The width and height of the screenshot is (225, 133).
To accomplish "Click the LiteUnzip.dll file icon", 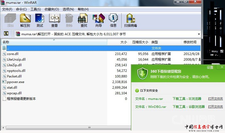I will pos(5,59).
